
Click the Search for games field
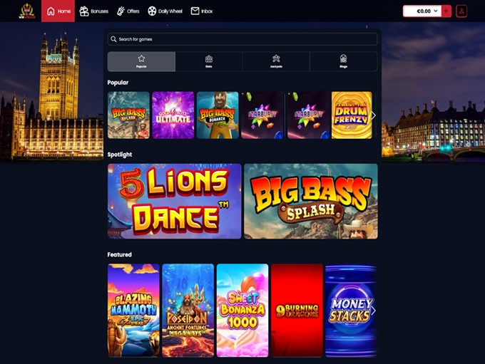[242, 39]
